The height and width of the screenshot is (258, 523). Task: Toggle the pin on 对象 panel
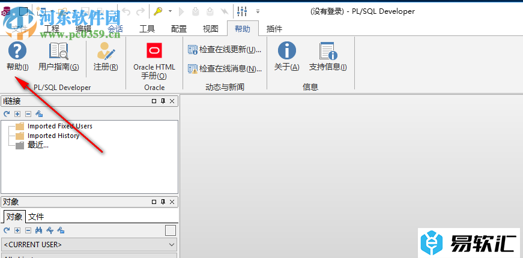[x=163, y=202]
